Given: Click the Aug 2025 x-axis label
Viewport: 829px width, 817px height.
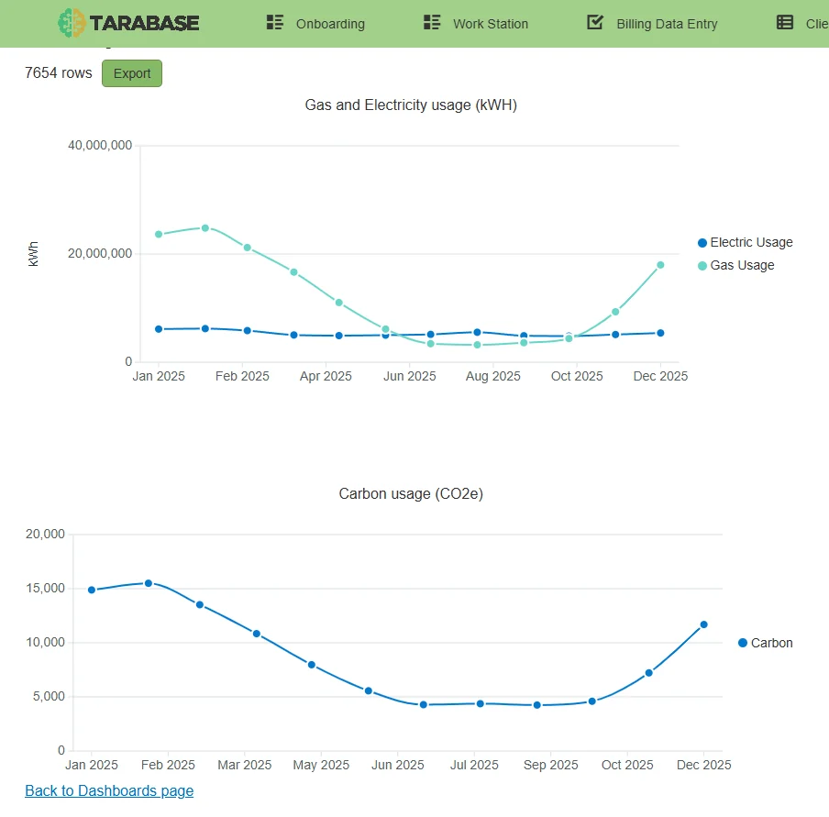Looking at the screenshot, I should [492, 376].
